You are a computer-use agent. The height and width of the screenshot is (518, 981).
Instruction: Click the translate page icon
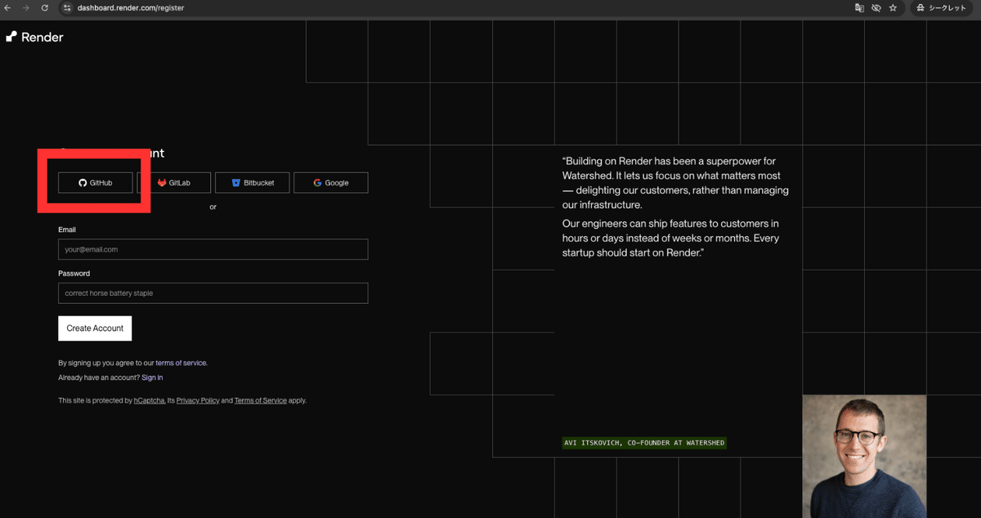[859, 7]
